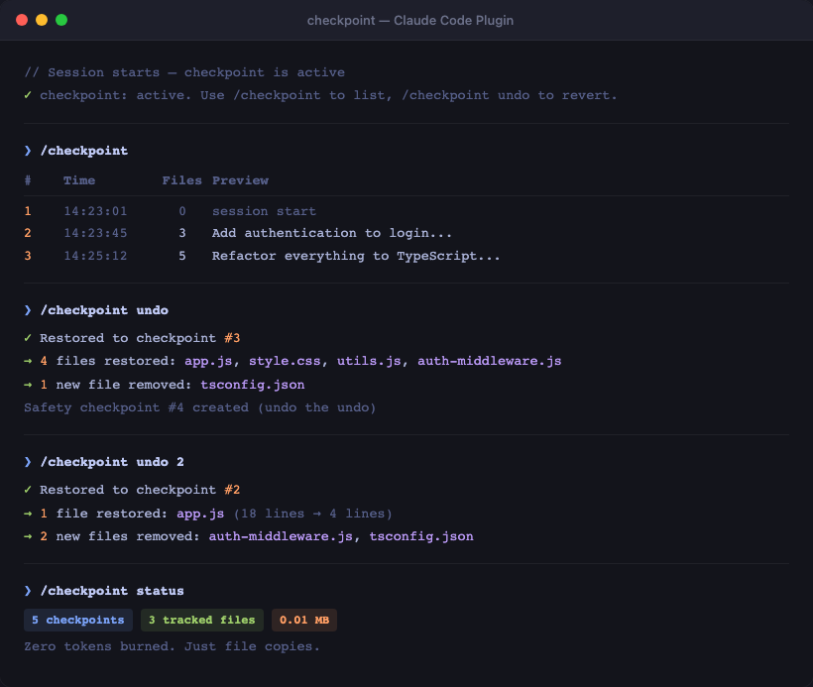
Task: Click the '5 checkpoints' status badge
Action: (78, 621)
